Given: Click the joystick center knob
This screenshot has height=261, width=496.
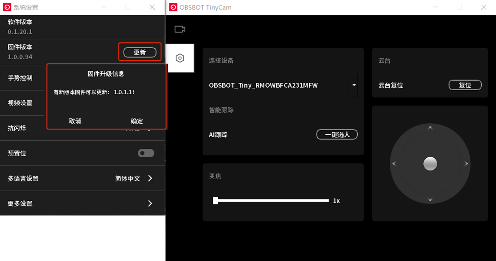Looking at the screenshot, I should click(x=430, y=164).
